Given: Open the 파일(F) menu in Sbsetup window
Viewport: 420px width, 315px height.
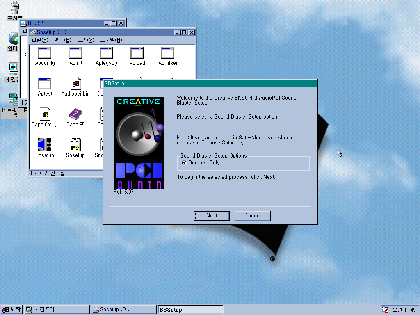Looking at the screenshot, I should pyautogui.click(x=40, y=40).
